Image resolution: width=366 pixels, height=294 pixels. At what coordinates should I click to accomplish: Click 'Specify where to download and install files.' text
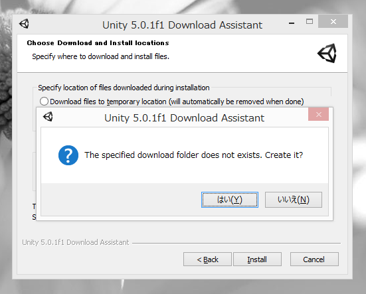pyautogui.click(x=100, y=56)
